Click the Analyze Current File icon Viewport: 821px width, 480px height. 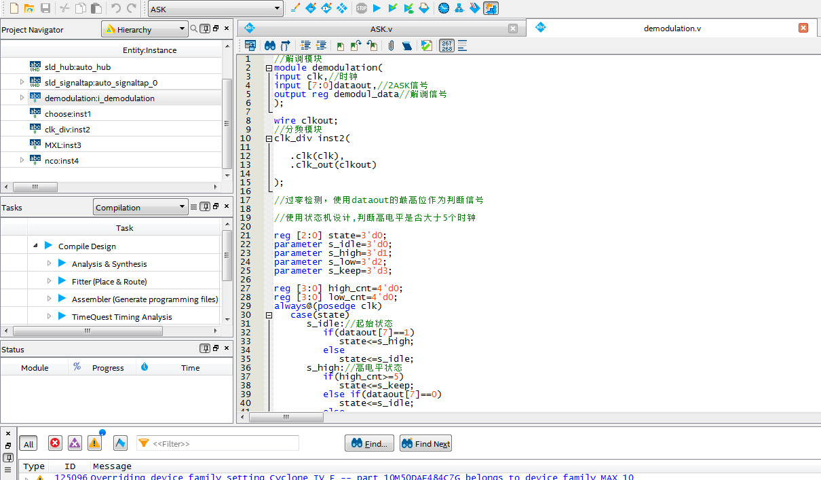(426, 45)
